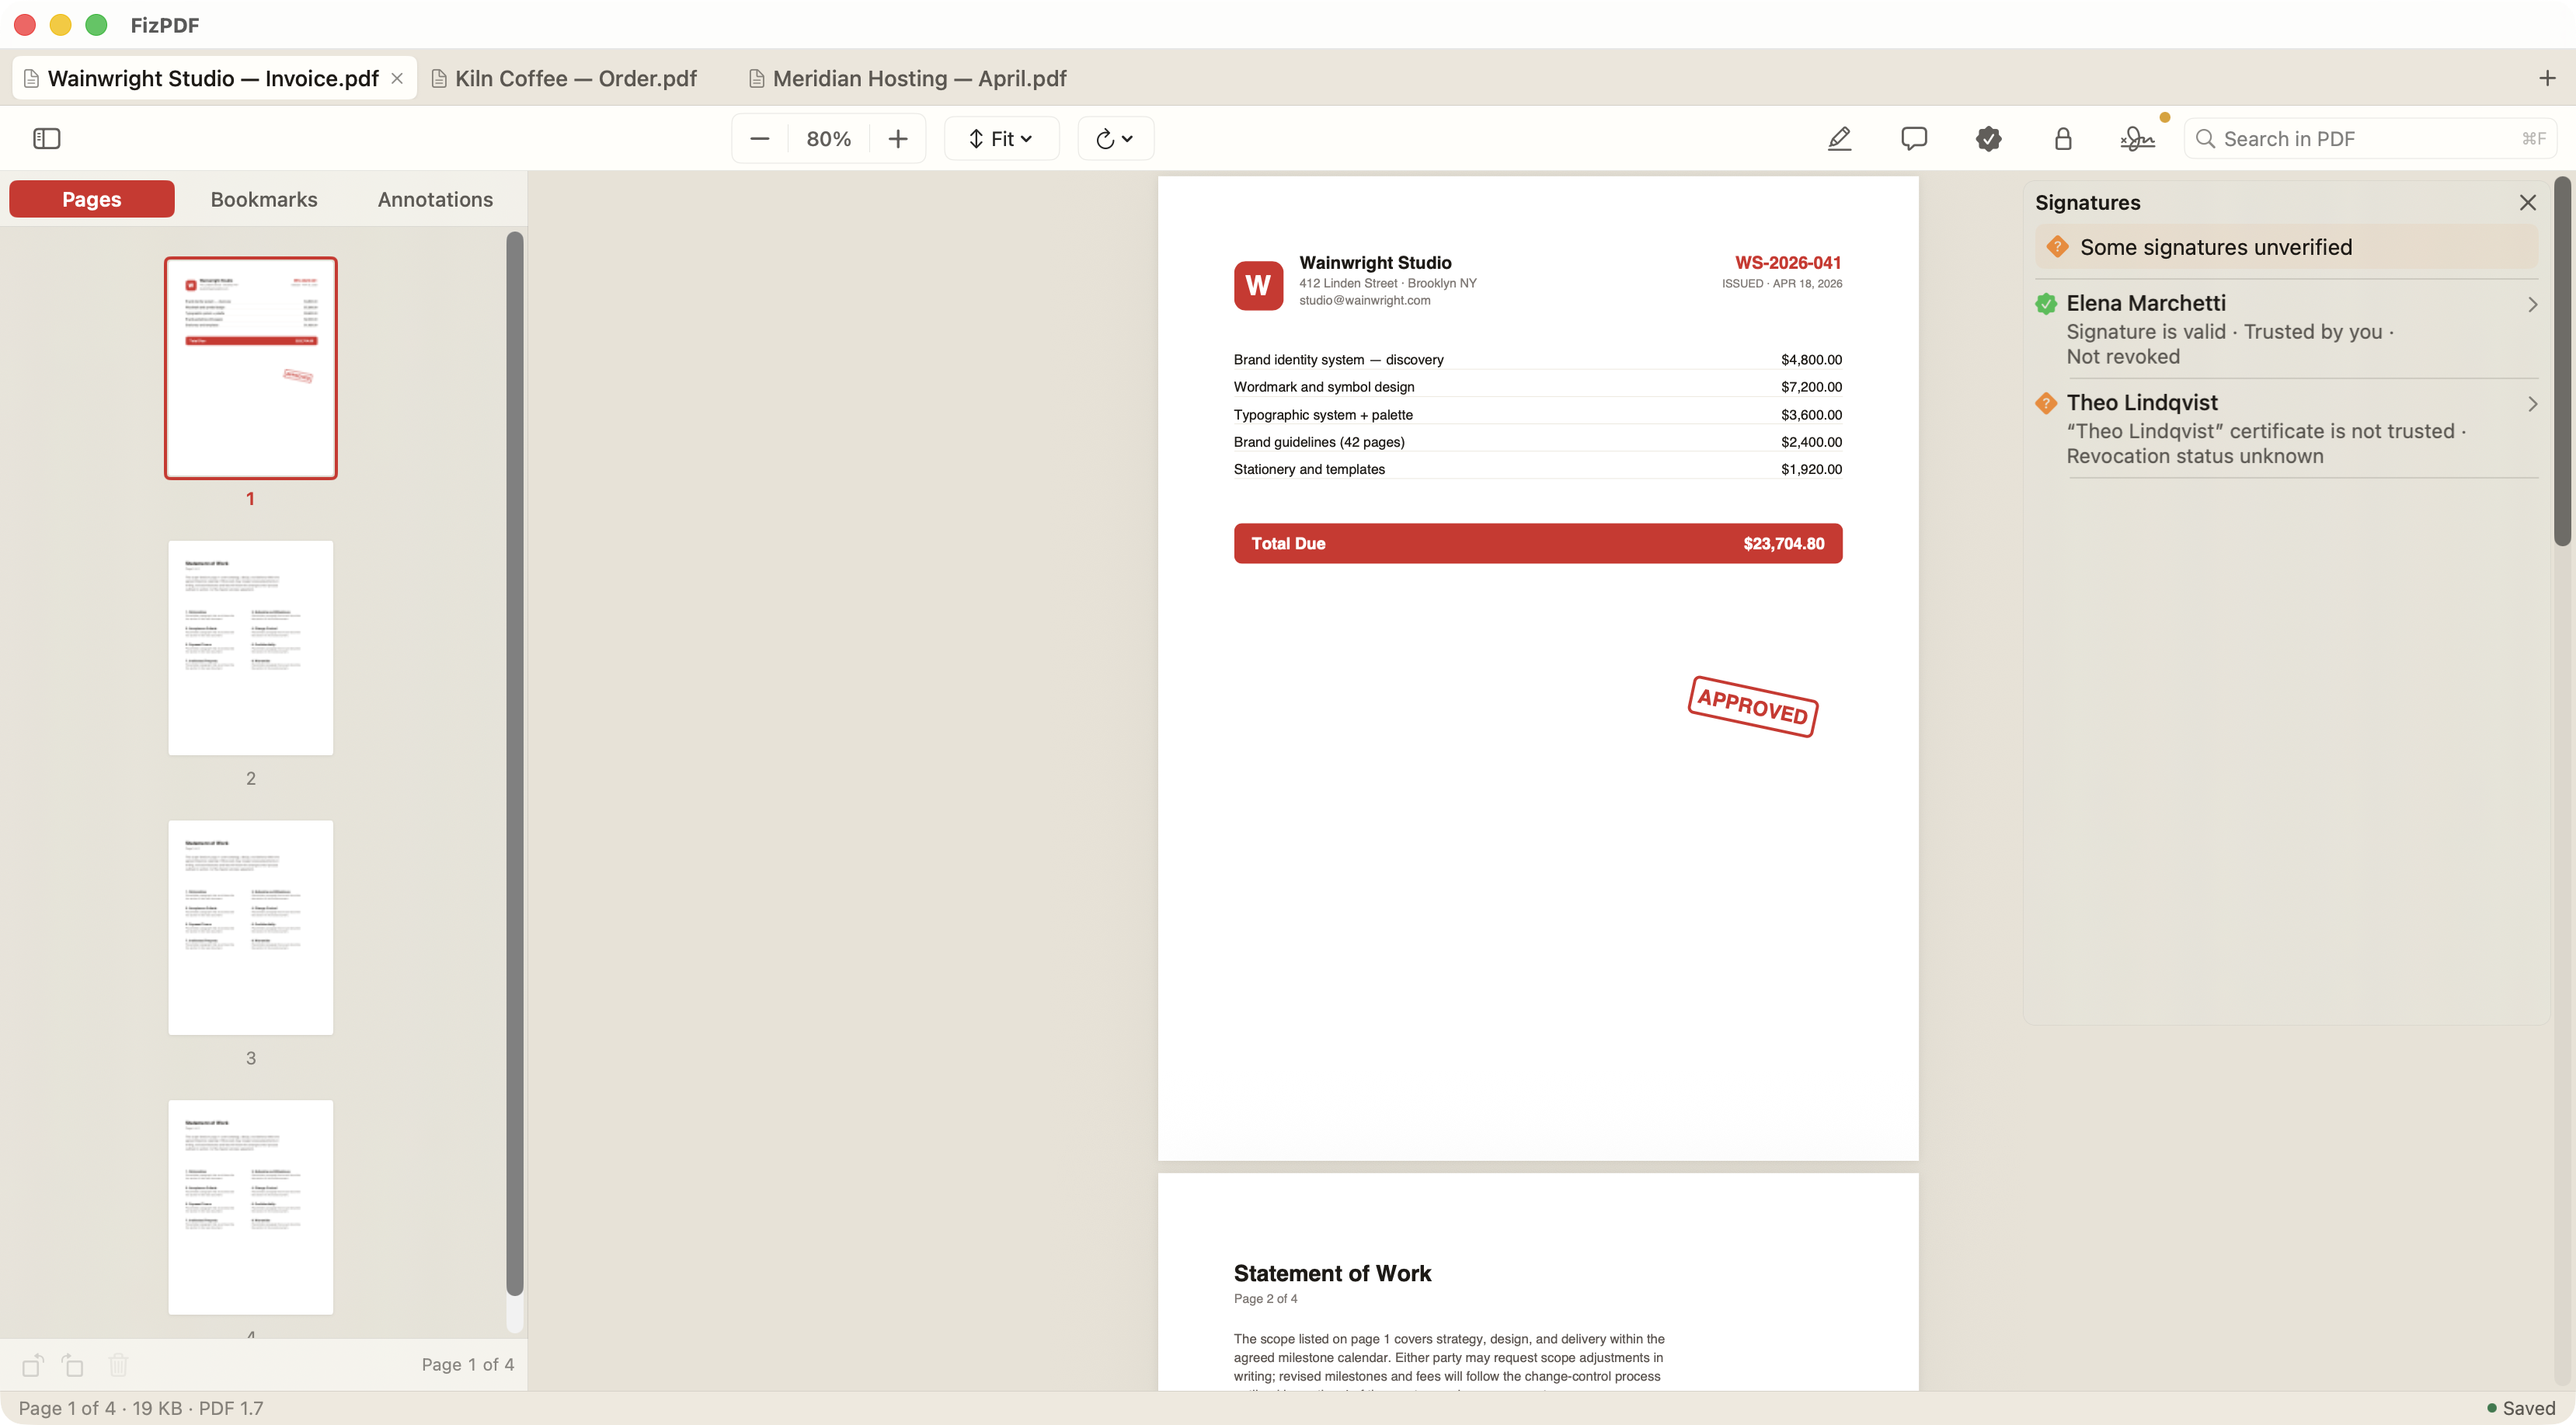Close the Signatures panel
Image resolution: width=2576 pixels, height=1425 pixels.
[2528, 202]
